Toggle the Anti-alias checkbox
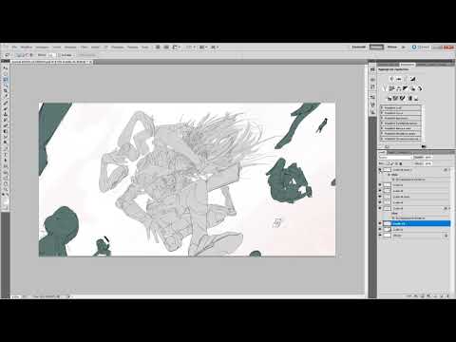Screen dimensions: 456x342 point(60,55)
